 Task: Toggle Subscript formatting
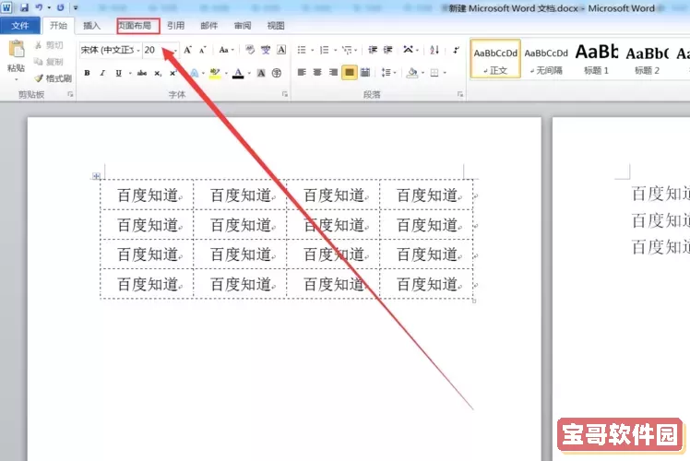pos(158,73)
